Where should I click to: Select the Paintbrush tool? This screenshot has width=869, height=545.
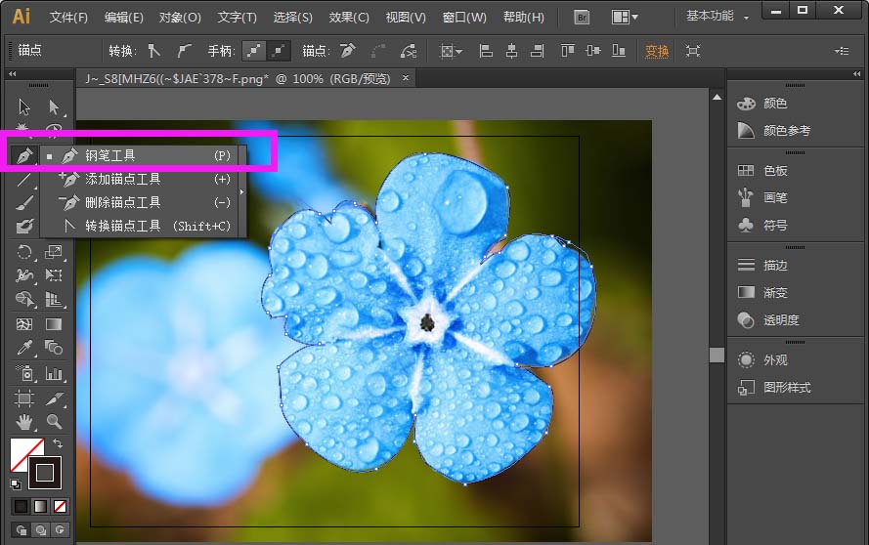(x=23, y=203)
